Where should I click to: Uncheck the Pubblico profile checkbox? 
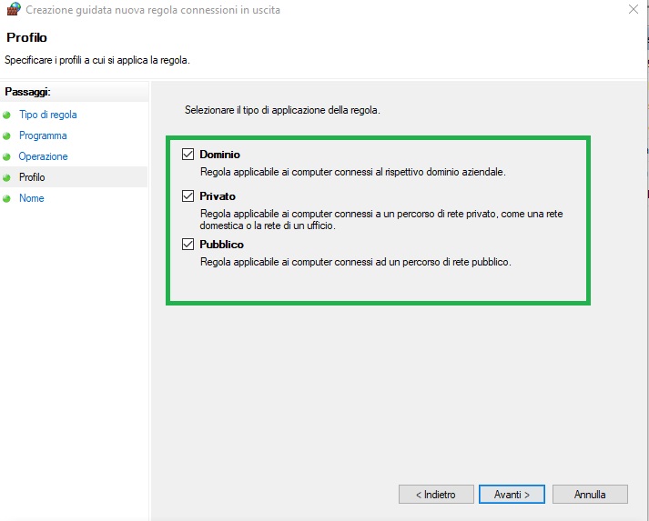[x=188, y=245]
